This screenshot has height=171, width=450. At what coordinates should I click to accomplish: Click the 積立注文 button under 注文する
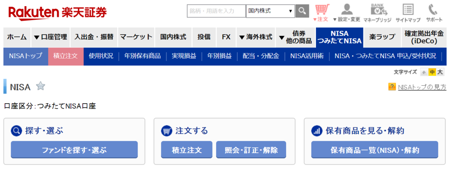[186, 150]
